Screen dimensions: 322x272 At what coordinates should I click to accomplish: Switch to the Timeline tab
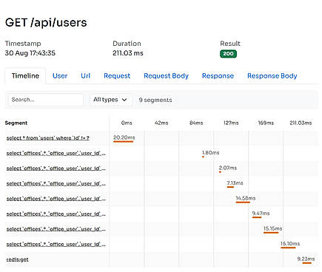pyautogui.click(x=25, y=76)
